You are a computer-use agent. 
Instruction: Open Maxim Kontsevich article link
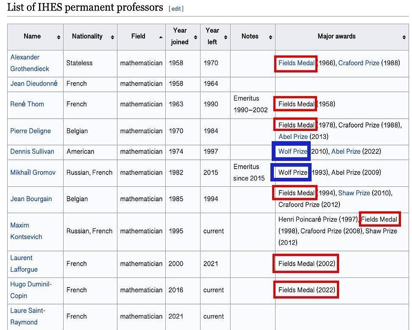(x=26, y=231)
